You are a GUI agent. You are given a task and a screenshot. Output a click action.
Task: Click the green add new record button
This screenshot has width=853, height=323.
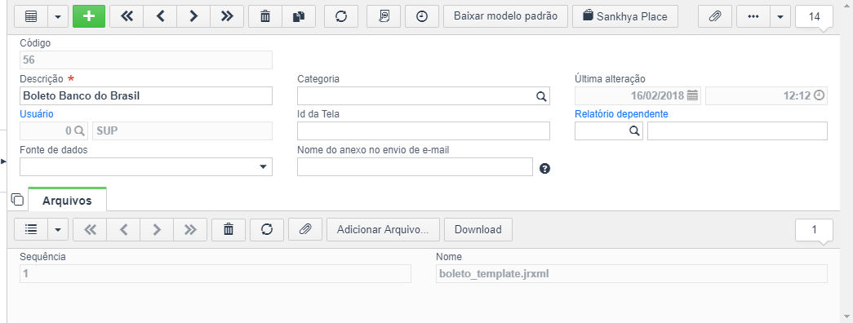[x=89, y=16]
